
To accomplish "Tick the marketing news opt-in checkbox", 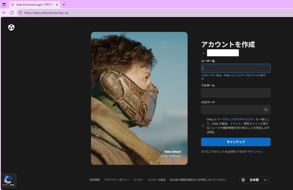I will (203, 126).
